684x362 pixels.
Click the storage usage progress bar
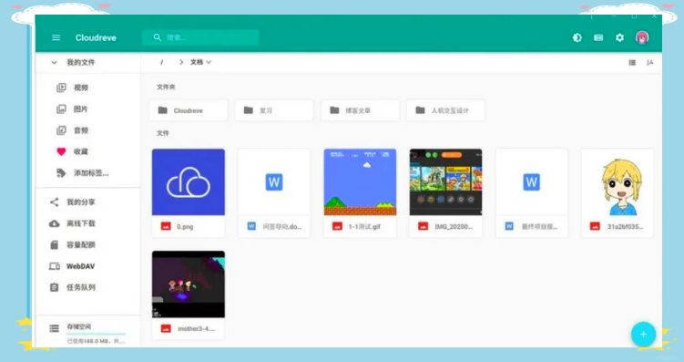coord(96,334)
